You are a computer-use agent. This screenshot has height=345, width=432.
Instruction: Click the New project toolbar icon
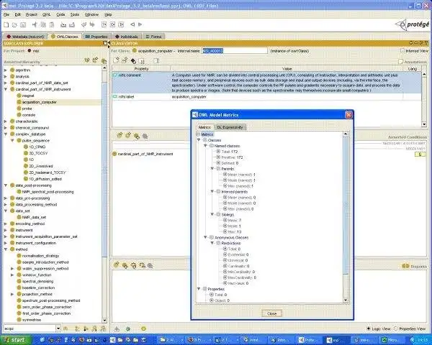pyautogui.click(x=6, y=24)
